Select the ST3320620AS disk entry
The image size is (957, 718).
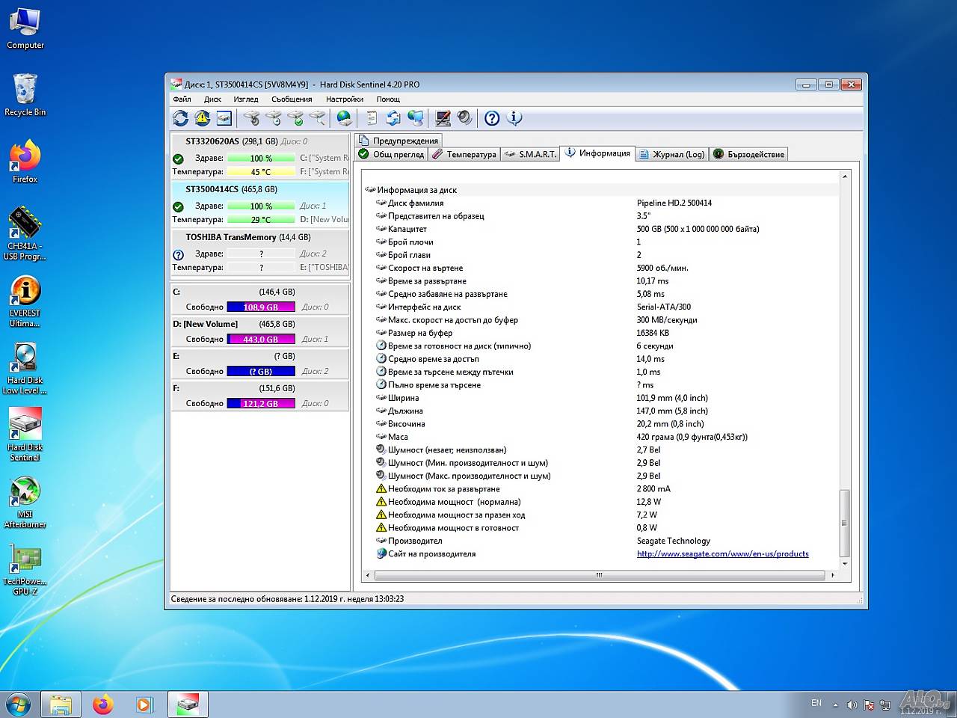pos(260,156)
